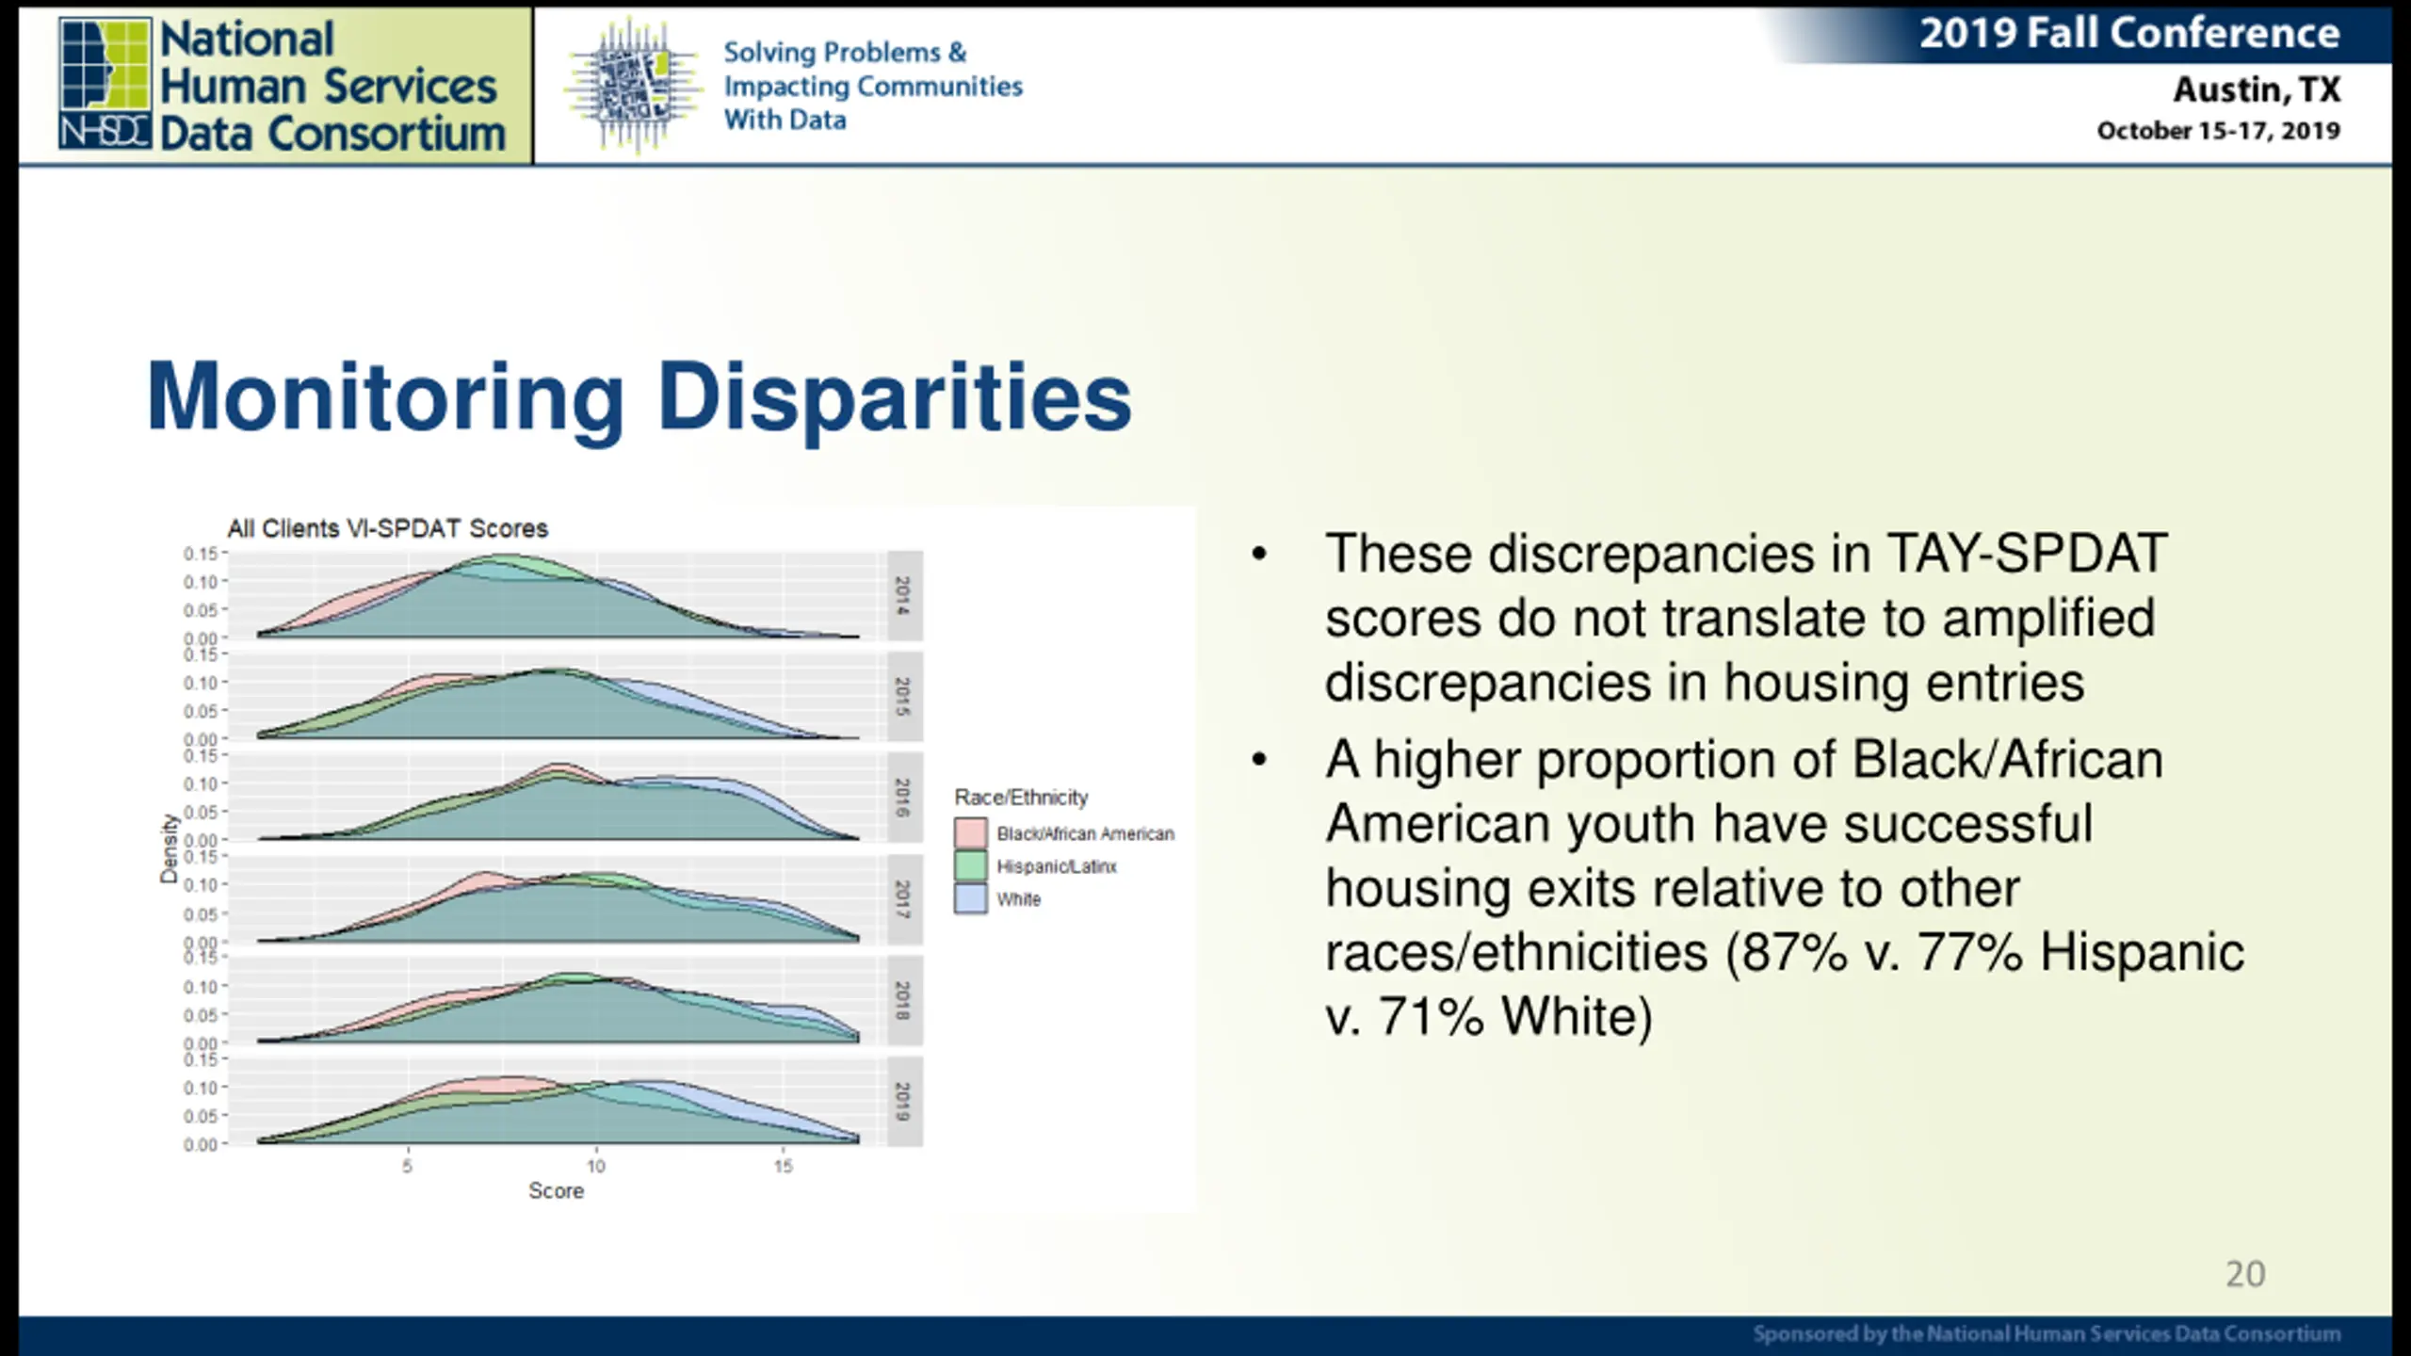The image size is (2411, 1356).
Task: Click the x-axis tick label 15
Action: click(x=784, y=1166)
